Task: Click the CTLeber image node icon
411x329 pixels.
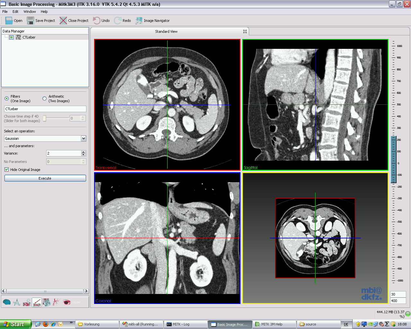Action: coord(18,37)
